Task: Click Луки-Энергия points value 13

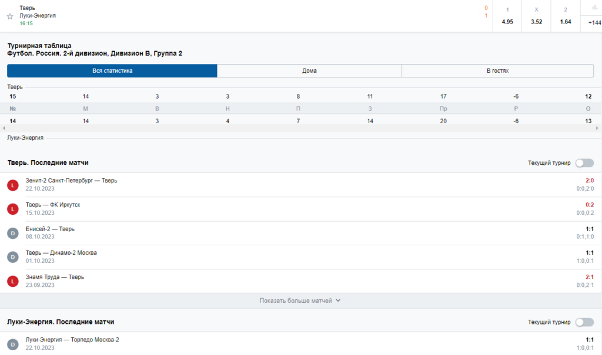Action: click(588, 121)
